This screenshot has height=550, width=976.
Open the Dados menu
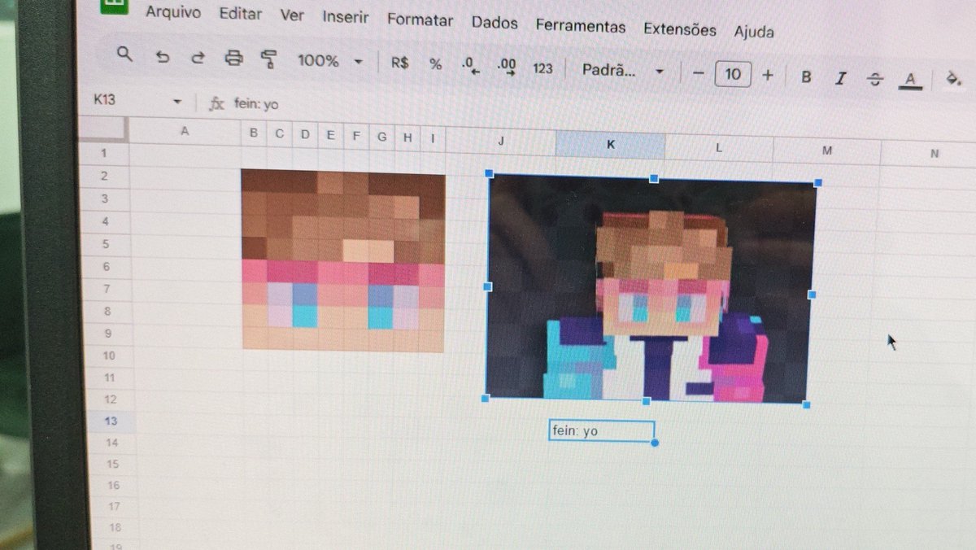coord(495,23)
